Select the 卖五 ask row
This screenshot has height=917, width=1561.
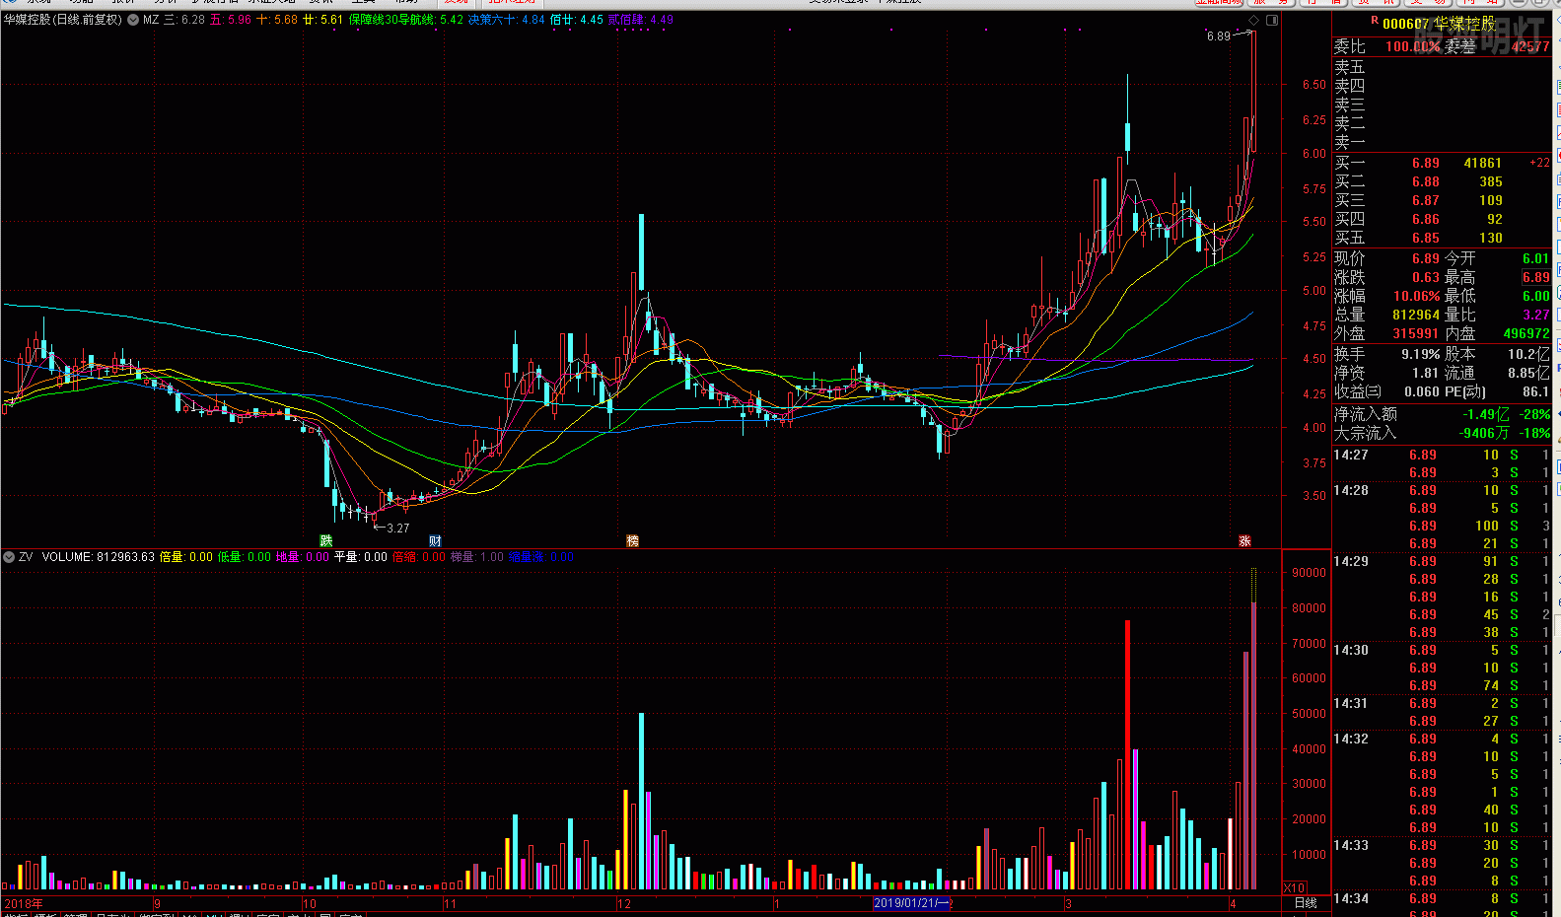1443,67
